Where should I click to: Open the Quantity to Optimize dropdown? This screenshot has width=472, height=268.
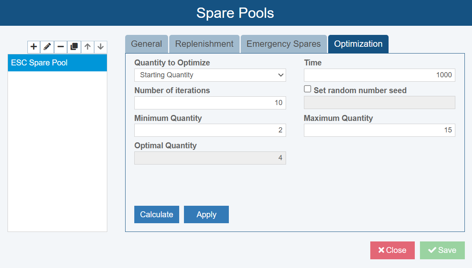[281, 75]
